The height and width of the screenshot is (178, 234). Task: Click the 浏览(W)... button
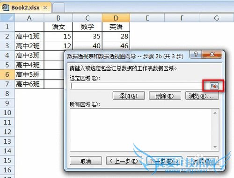click(x=202, y=96)
